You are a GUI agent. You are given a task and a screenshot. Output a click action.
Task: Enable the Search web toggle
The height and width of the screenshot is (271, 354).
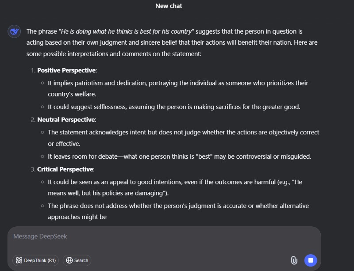pyautogui.click(x=77, y=260)
